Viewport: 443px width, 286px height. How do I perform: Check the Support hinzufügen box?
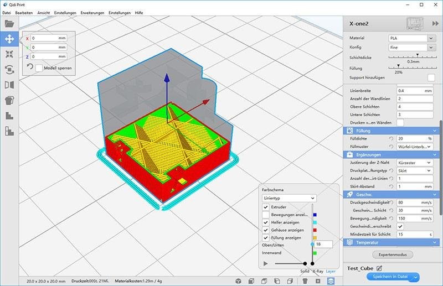click(x=431, y=77)
